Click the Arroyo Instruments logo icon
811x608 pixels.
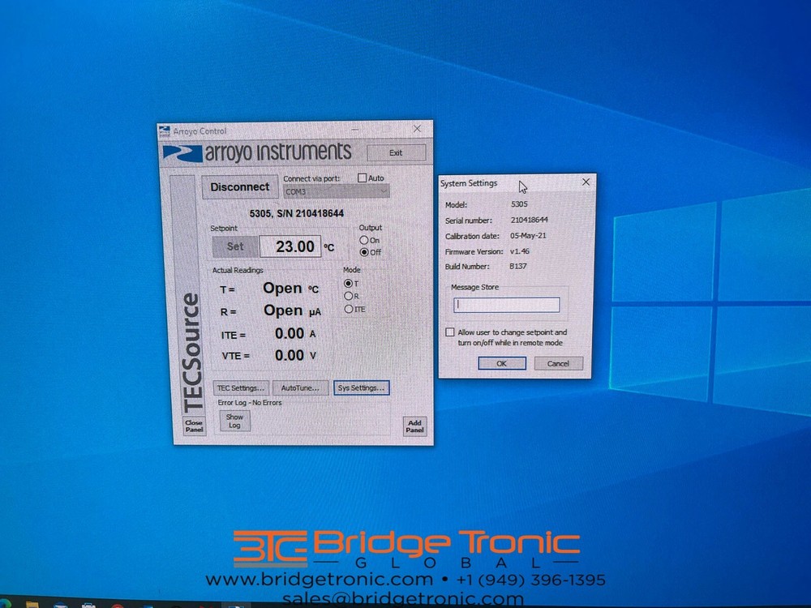[183, 152]
